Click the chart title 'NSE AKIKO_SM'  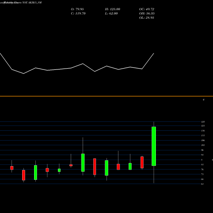pos(32,3)
